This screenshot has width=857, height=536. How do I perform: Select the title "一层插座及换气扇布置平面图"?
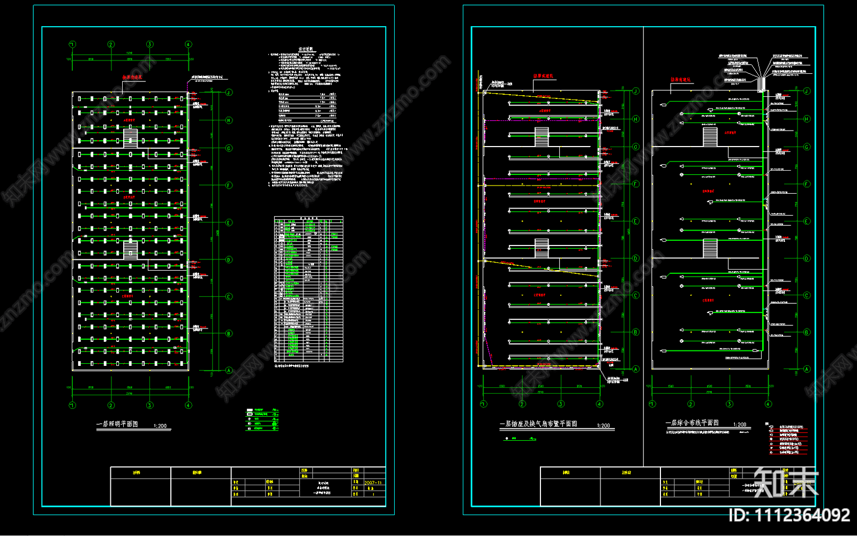[539, 424]
